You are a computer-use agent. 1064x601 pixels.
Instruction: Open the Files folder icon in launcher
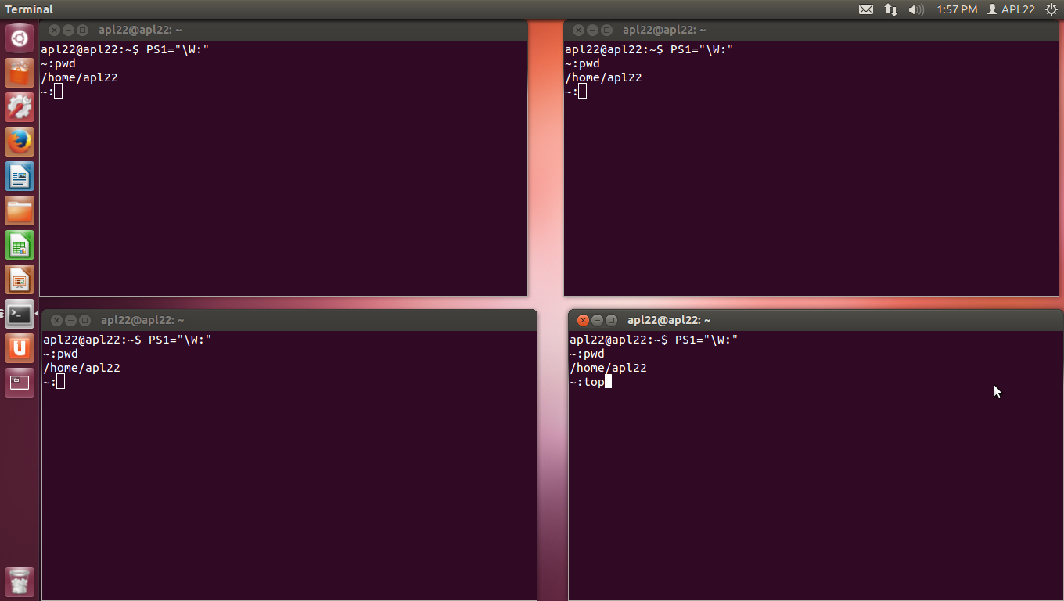(x=20, y=211)
